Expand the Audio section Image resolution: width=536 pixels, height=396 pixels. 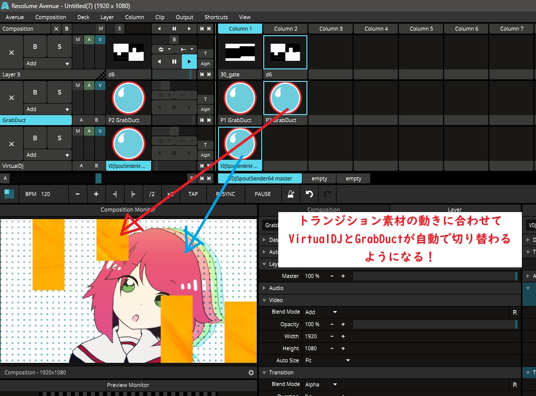(x=264, y=288)
